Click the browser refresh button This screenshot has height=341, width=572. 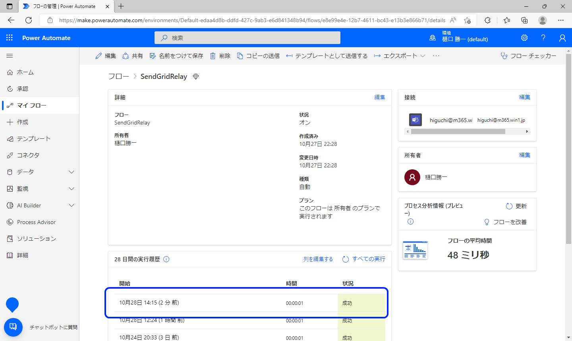tap(29, 20)
